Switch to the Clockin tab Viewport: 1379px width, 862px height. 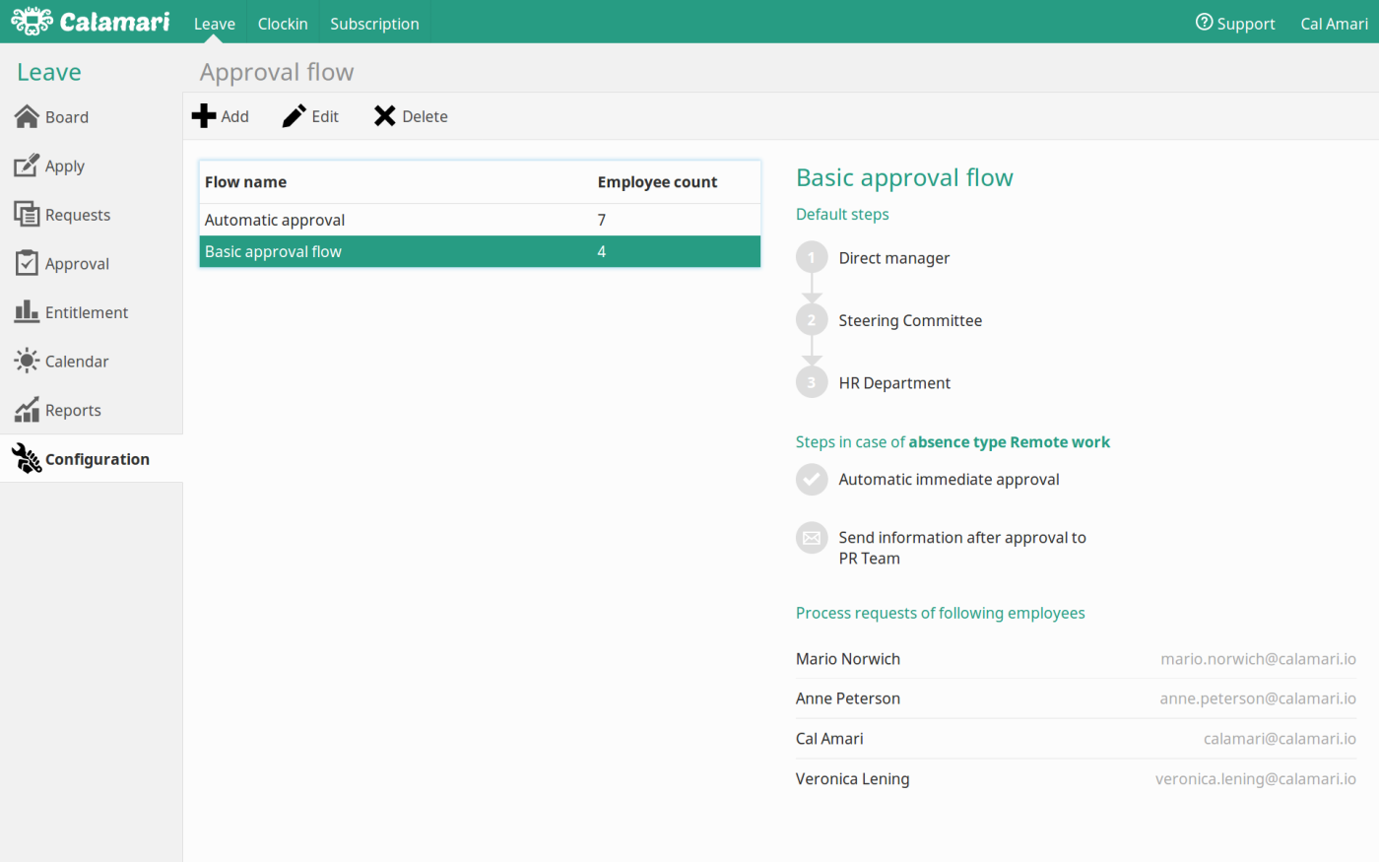click(x=283, y=23)
